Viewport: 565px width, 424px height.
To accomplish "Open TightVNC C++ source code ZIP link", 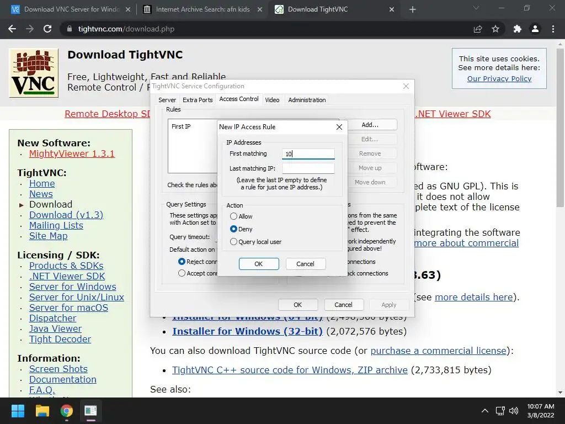I will pyautogui.click(x=290, y=370).
